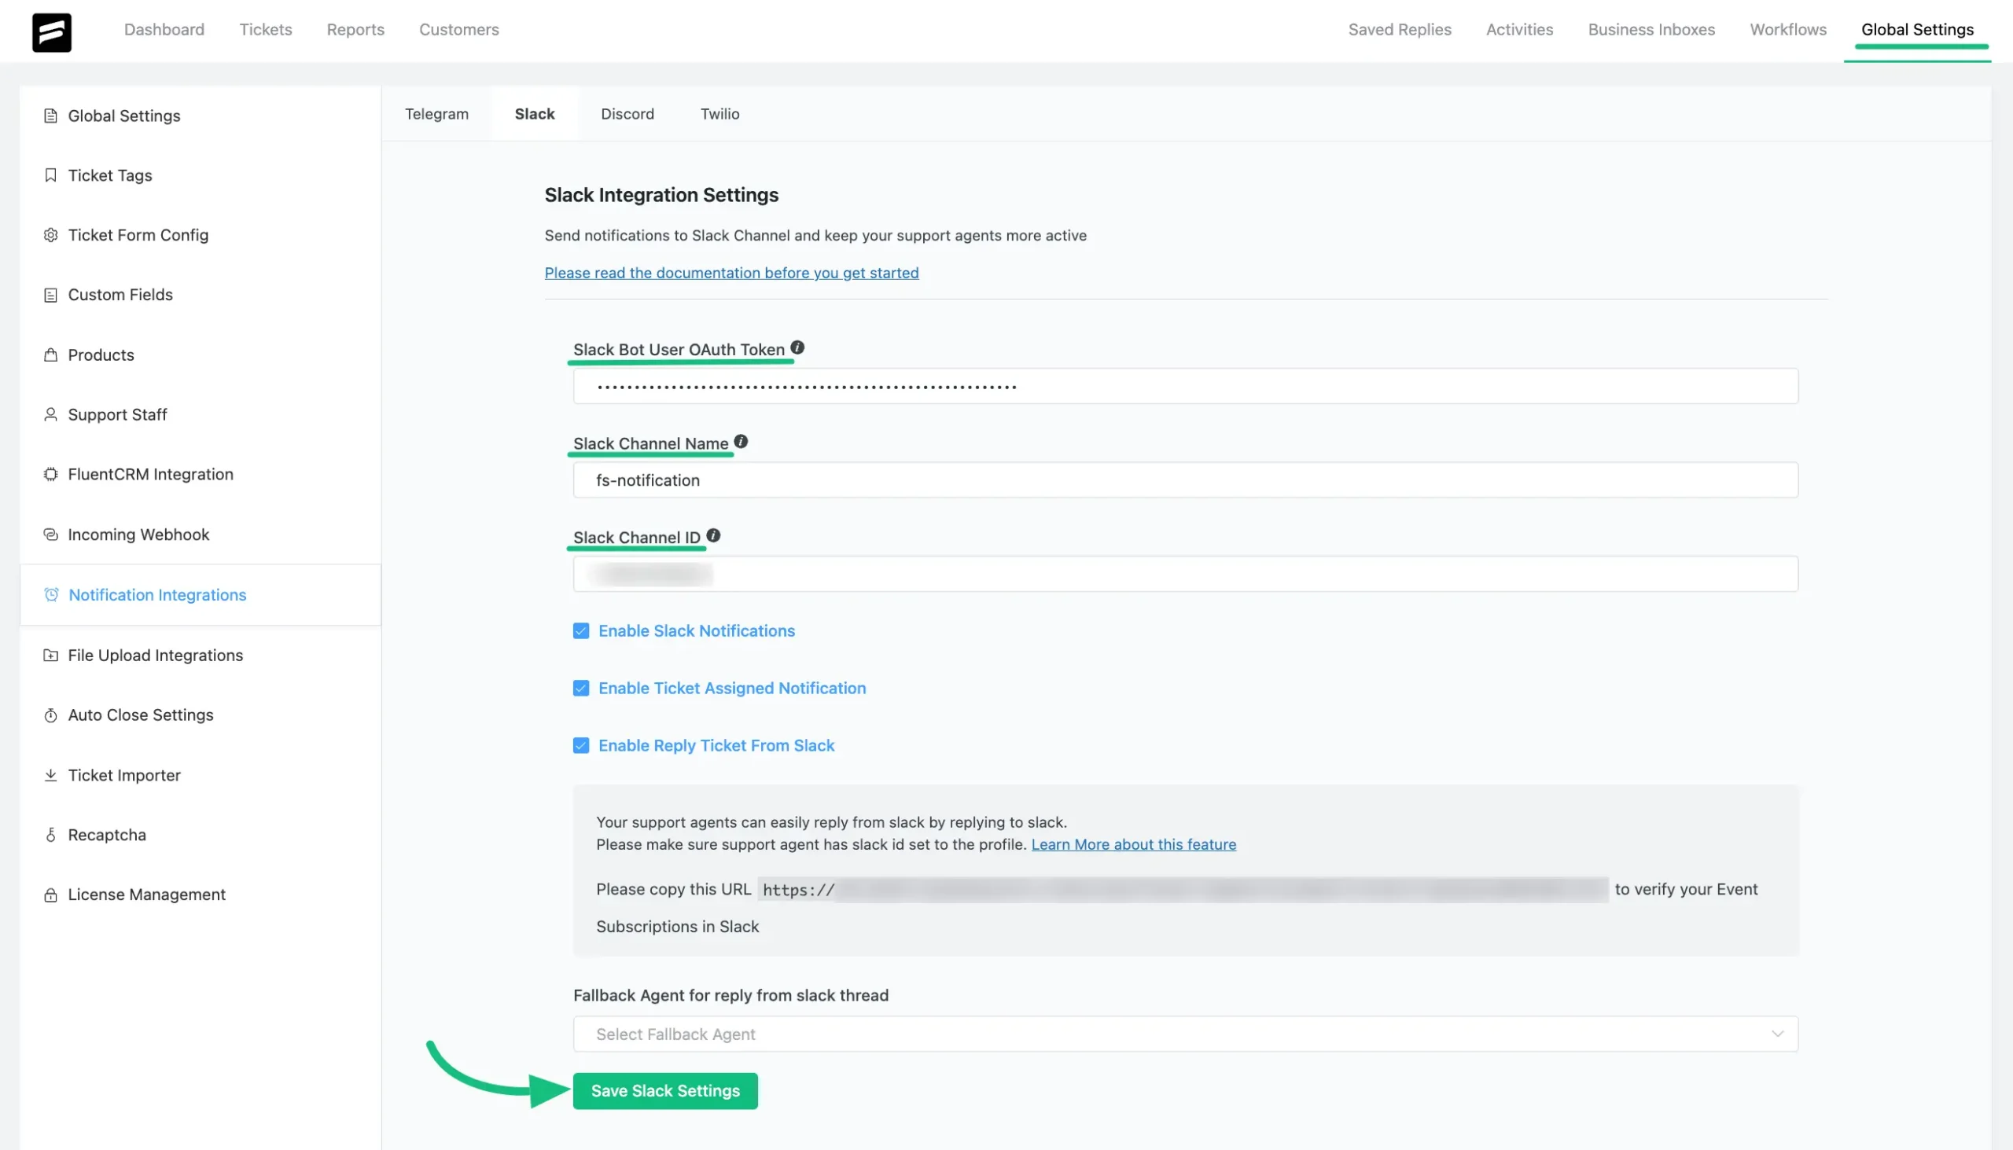Screen dimensions: 2013x1150
Task: Switch to the Discord tab
Action: [x=628, y=114]
